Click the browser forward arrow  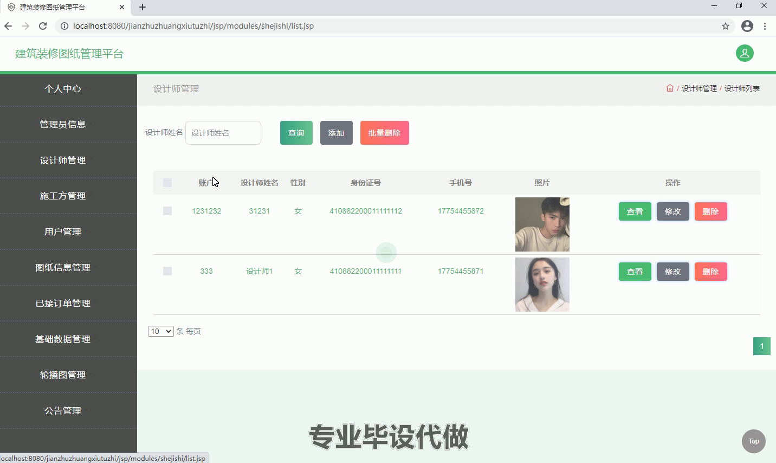[25, 26]
